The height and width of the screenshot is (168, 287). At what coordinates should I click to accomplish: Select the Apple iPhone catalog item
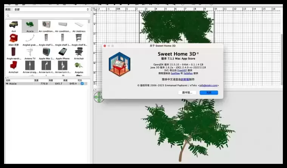tap(63, 54)
